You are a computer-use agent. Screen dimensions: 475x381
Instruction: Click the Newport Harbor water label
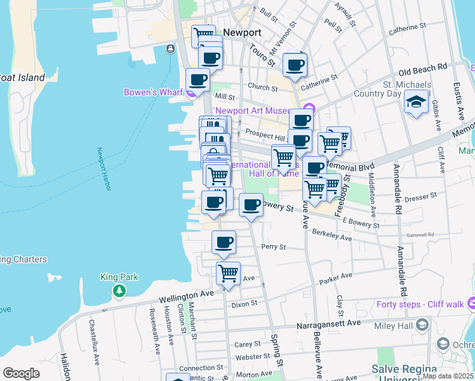click(104, 169)
